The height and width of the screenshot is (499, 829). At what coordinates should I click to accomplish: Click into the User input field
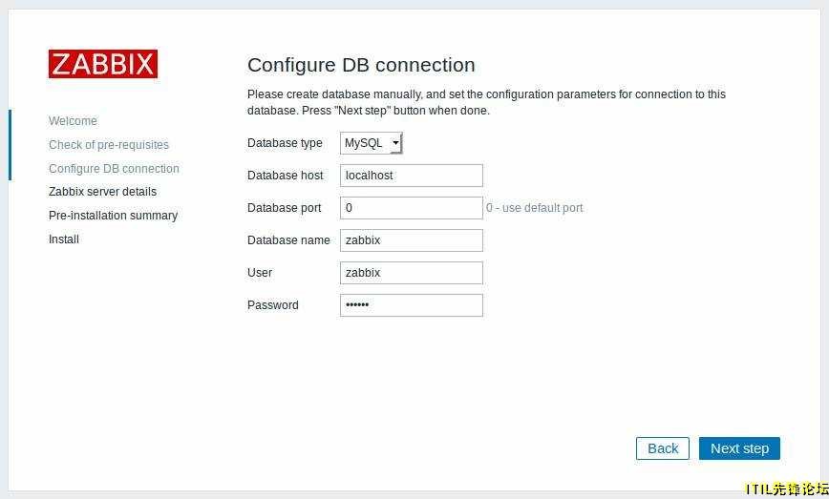(x=411, y=273)
